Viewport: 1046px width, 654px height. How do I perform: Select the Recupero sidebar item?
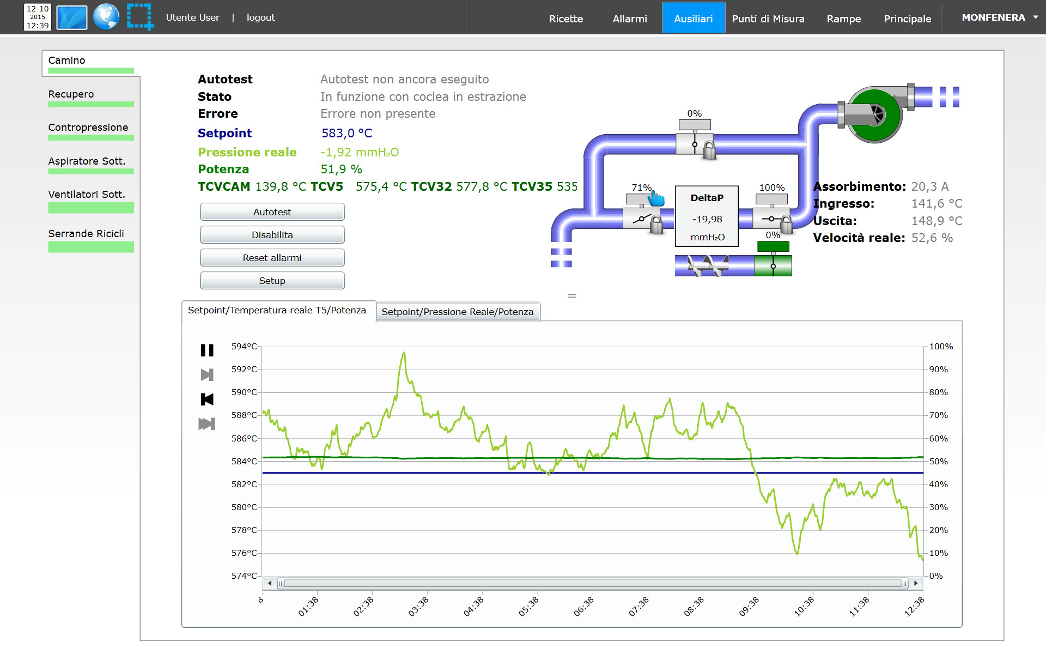pos(91,97)
